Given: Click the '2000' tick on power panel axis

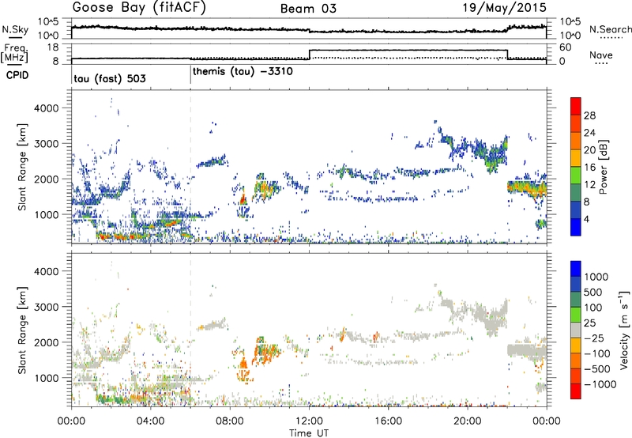Looking at the screenshot, I should coord(46,179).
